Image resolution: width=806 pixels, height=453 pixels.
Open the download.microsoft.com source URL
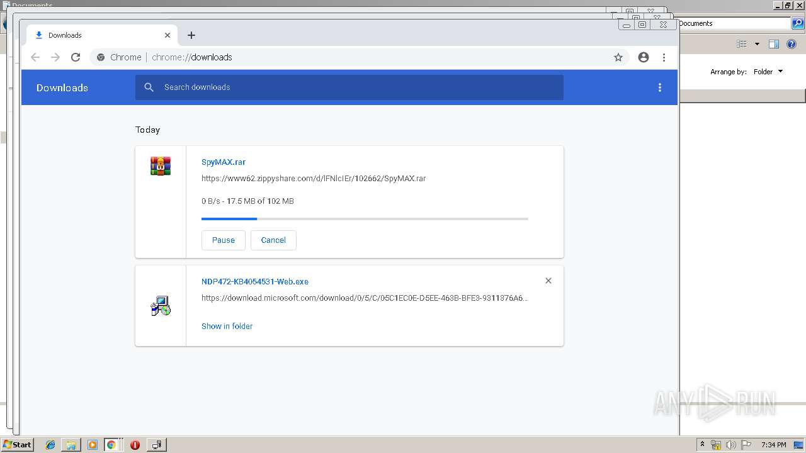point(365,298)
